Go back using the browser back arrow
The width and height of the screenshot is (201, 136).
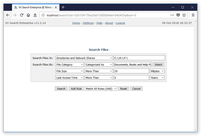(x=8, y=15)
